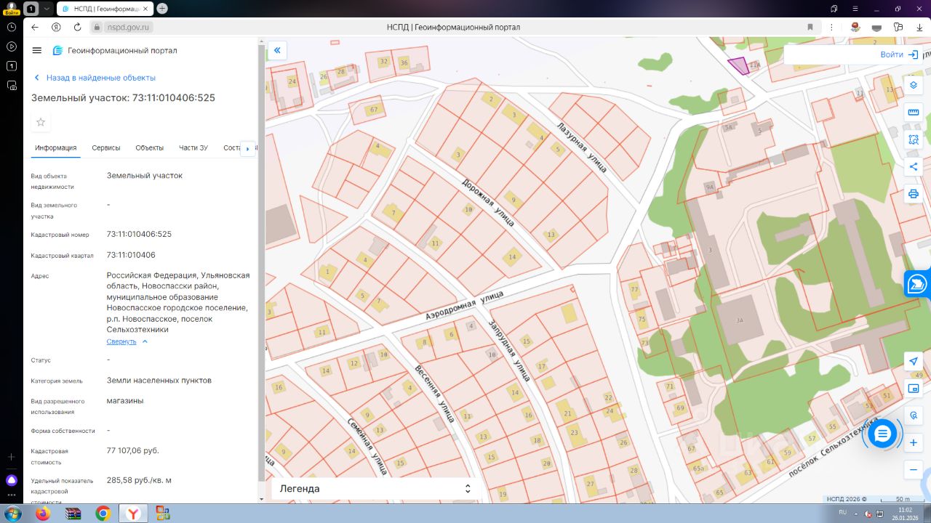Switch to the Сервисы tab
Image resolution: width=931 pixels, height=523 pixels.
click(106, 147)
